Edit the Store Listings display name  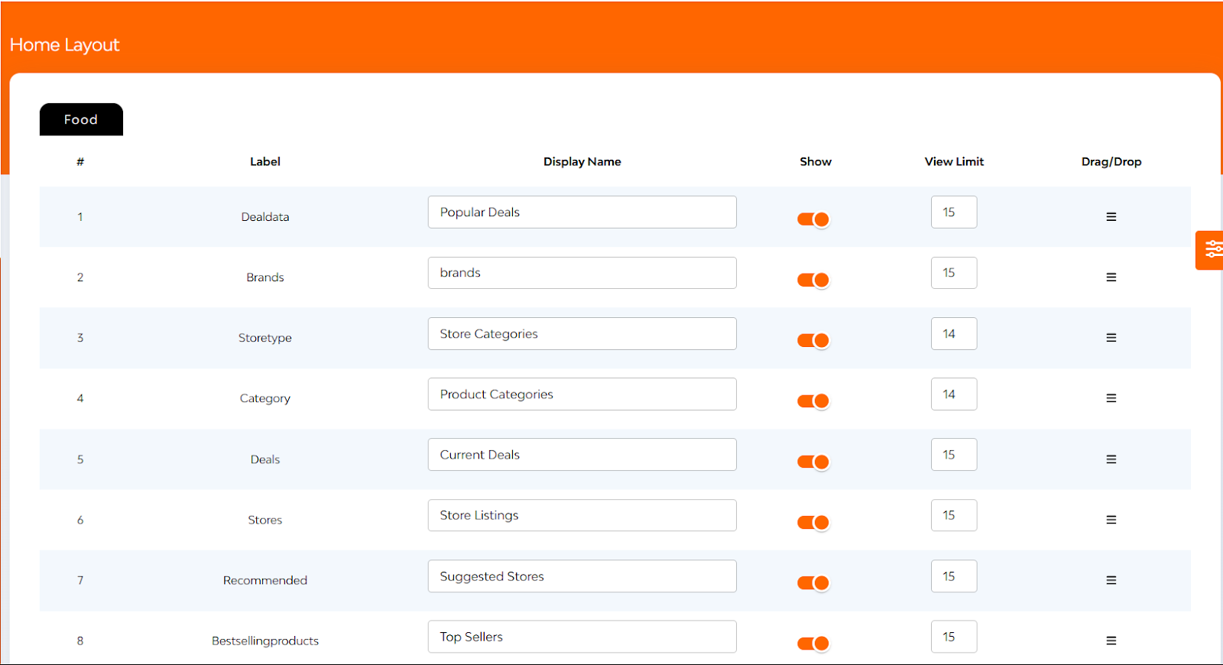pyautogui.click(x=582, y=515)
